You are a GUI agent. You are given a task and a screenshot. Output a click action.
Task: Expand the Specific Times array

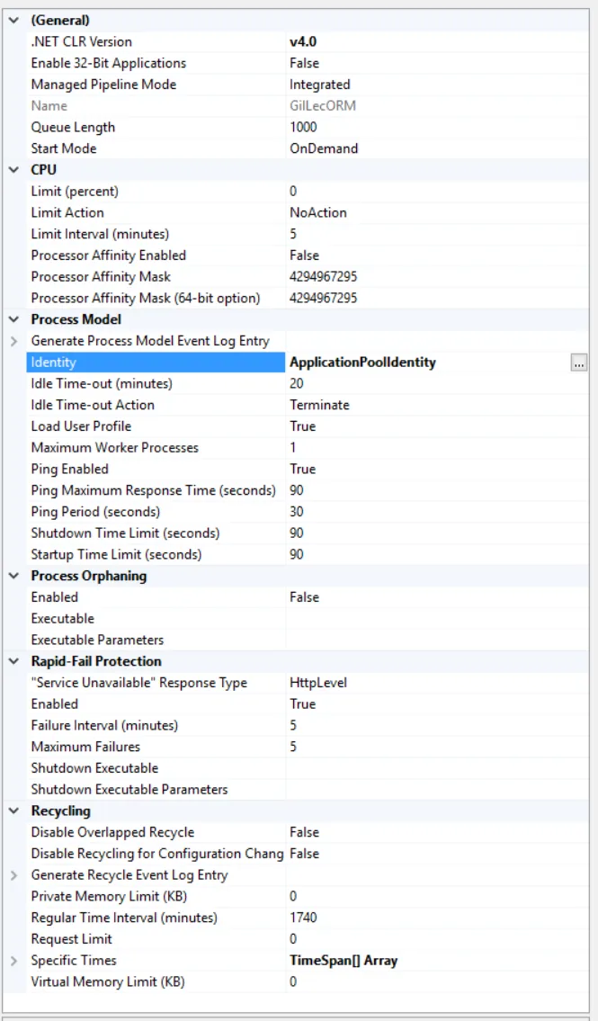13,961
